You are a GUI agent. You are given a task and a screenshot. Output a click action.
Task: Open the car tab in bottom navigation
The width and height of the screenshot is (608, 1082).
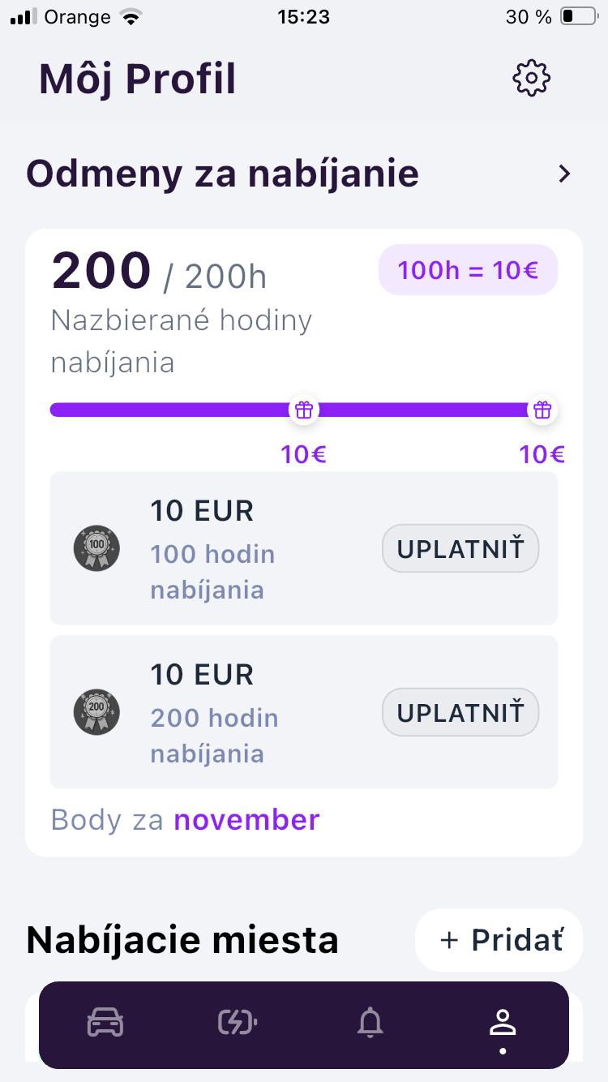105,1023
